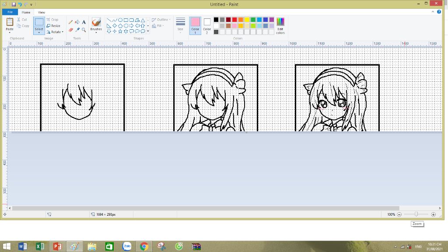The image size is (448, 252).
Task: Click the horizontal canvas scrollbar
Action: click(206, 208)
